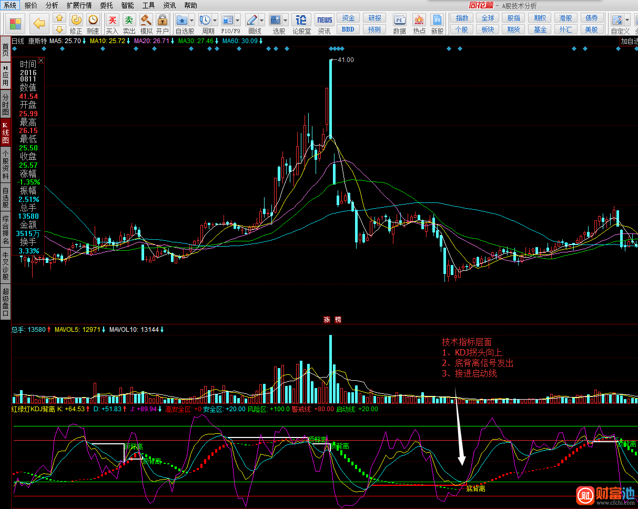The height and width of the screenshot is (509, 638).
Task: Open the 测速 speed test icon
Action: [93, 20]
